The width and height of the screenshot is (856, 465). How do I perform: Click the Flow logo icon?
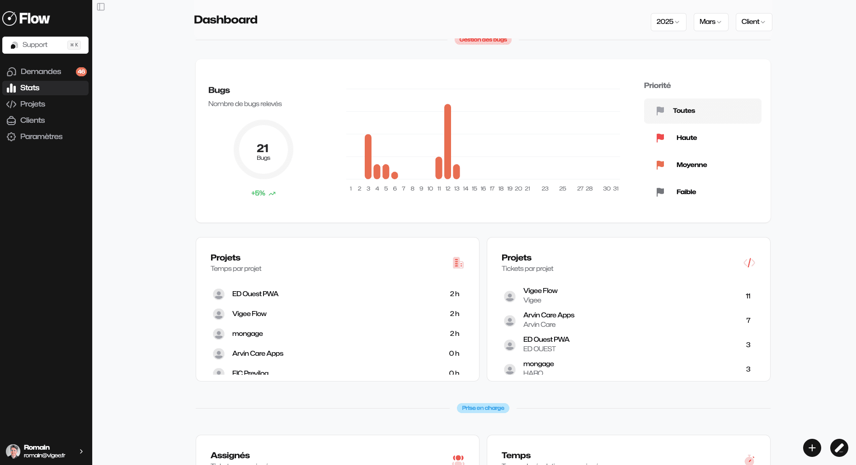(9, 19)
